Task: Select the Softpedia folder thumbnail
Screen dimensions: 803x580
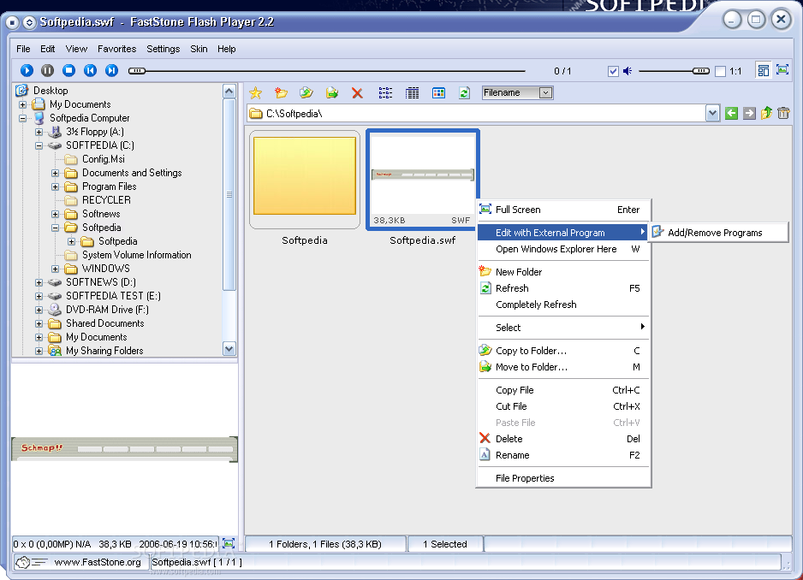Action: click(305, 176)
